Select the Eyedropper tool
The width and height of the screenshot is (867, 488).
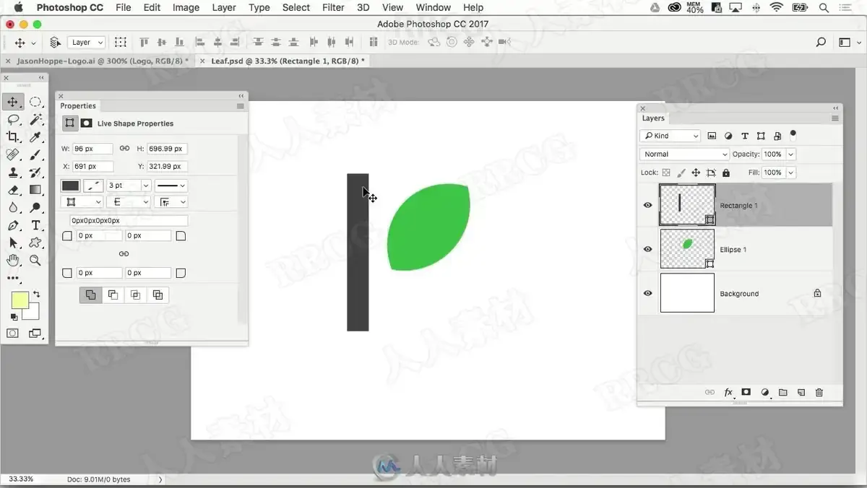[35, 136]
